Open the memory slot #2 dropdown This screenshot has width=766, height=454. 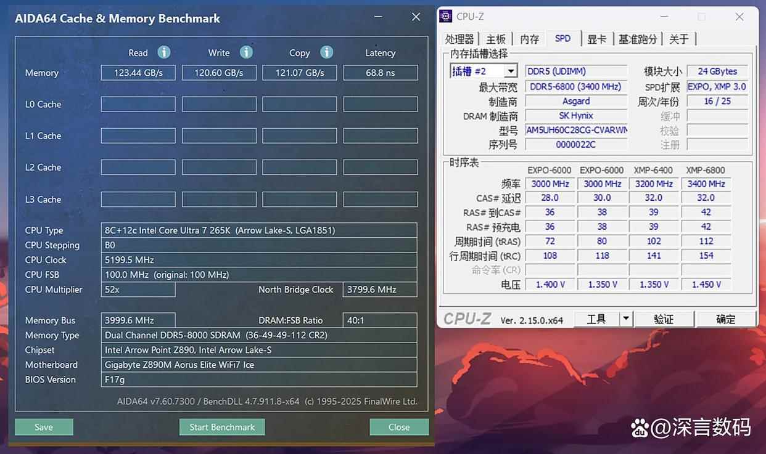(510, 71)
